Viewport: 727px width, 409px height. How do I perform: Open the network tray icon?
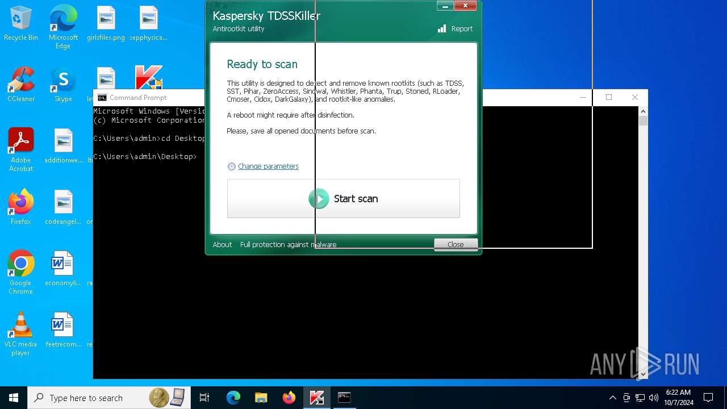[640, 398]
